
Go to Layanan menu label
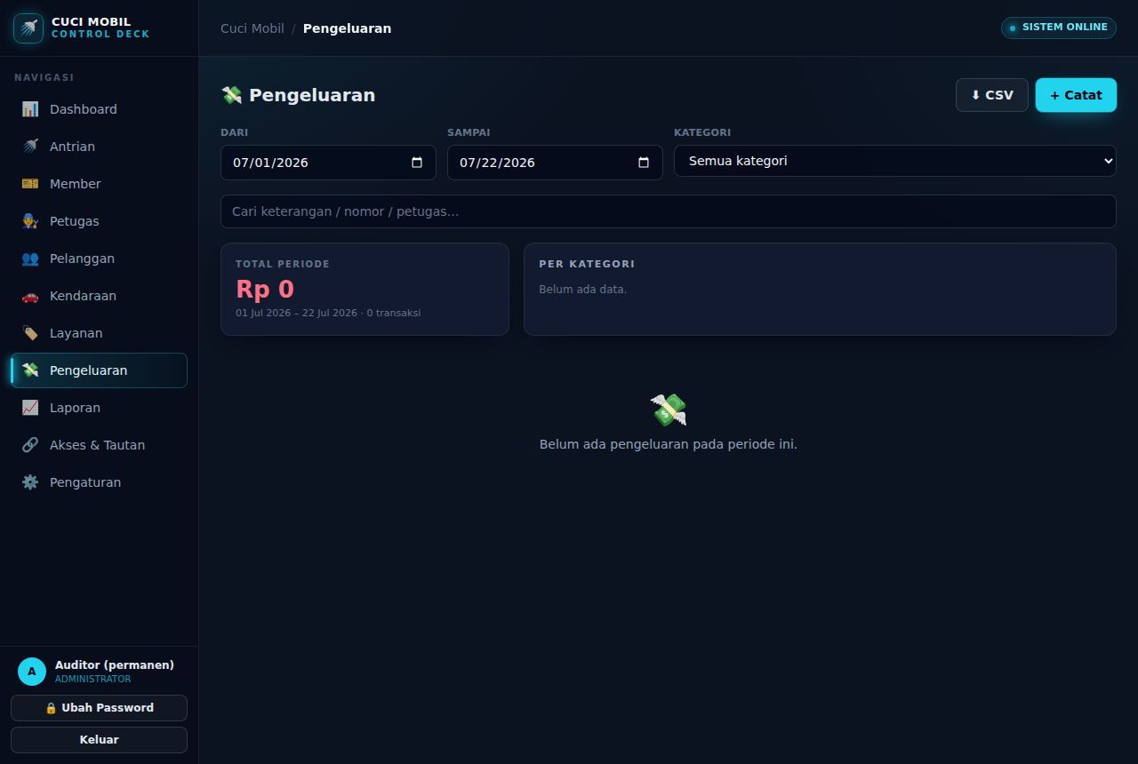[x=76, y=333]
